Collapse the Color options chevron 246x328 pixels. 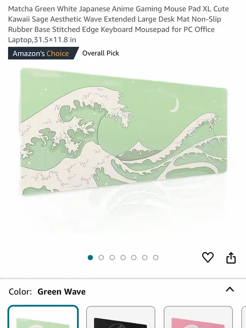[x=230, y=289]
